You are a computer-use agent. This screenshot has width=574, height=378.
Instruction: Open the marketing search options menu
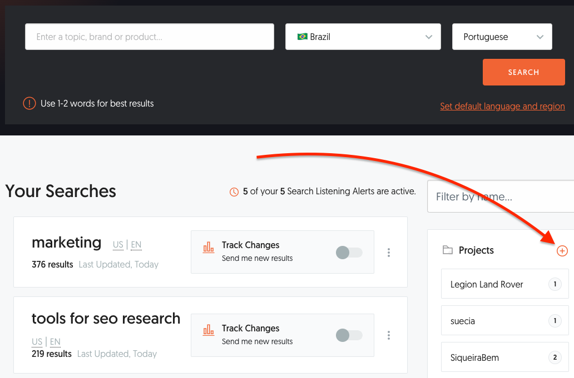coord(389,253)
